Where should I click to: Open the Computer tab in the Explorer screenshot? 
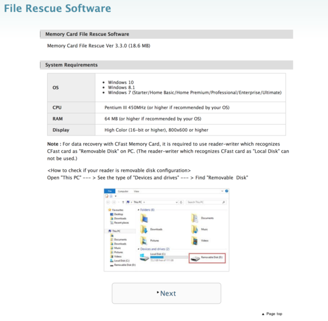[x=123, y=192]
